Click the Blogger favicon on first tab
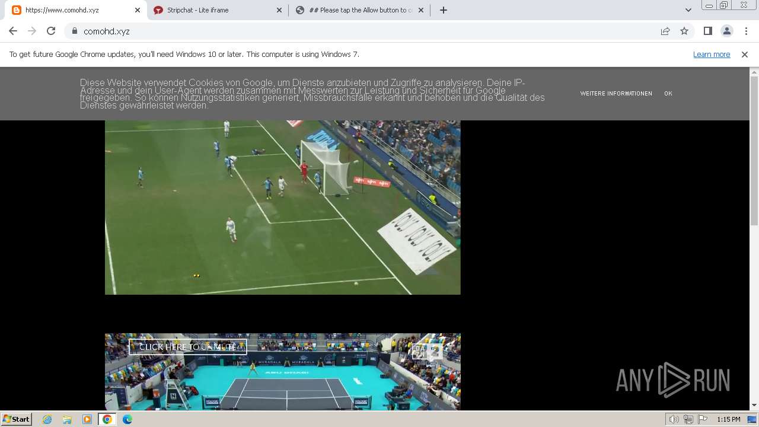 (16, 10)
